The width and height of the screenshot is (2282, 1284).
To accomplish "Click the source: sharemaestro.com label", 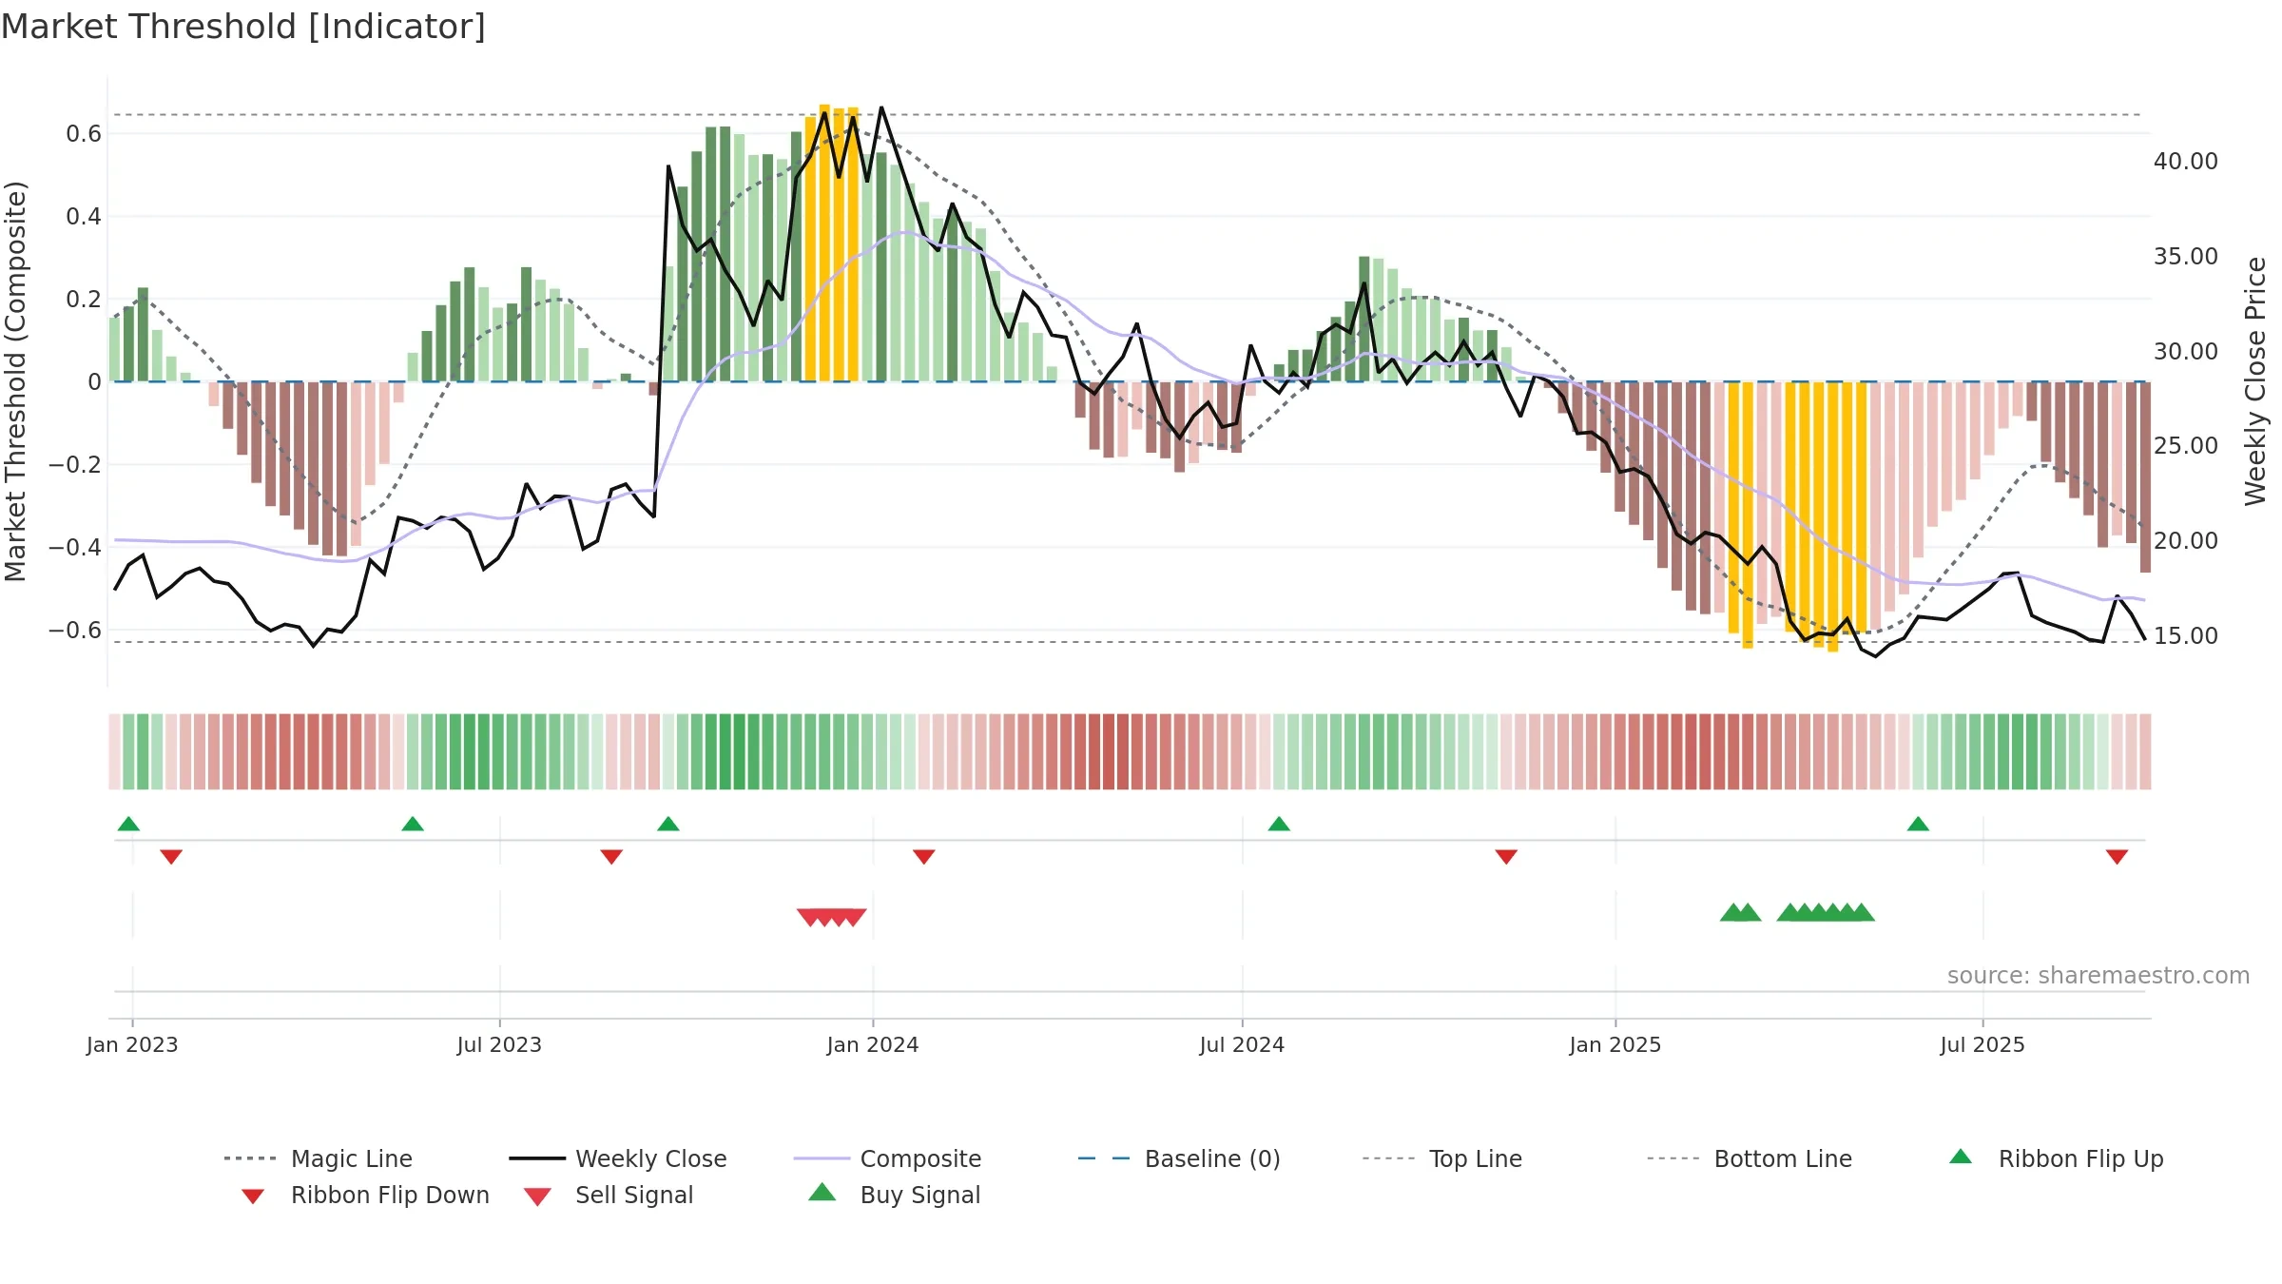I will [2098, 976].
